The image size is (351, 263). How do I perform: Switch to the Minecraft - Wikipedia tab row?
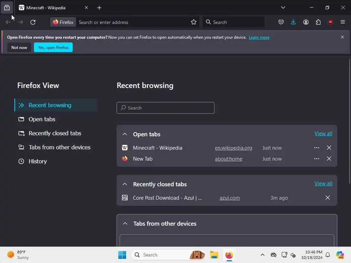(x=158, y=148)
